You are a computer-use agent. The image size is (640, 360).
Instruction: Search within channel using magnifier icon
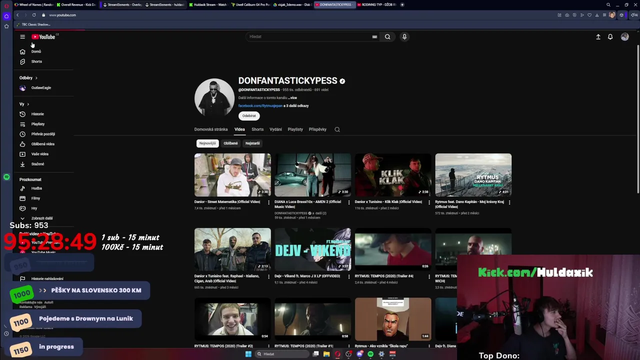337,129
